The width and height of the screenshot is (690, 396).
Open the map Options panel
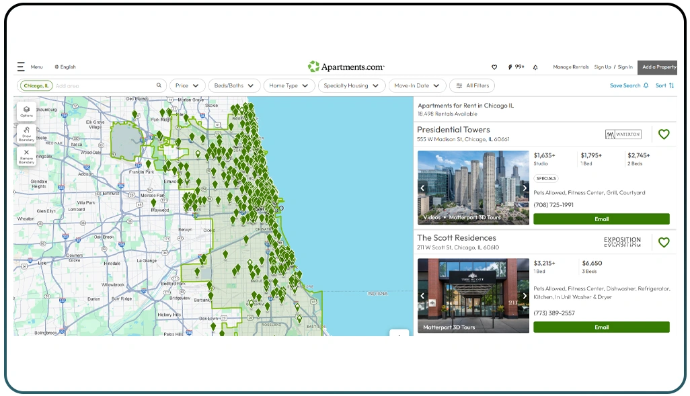26,112
